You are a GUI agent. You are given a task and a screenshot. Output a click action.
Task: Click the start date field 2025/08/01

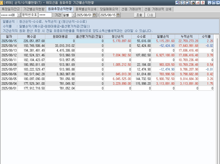coord(84,15)
